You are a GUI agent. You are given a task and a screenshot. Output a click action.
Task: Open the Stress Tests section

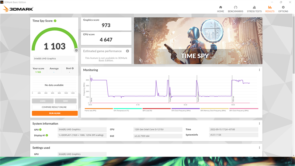coord(254,9)
